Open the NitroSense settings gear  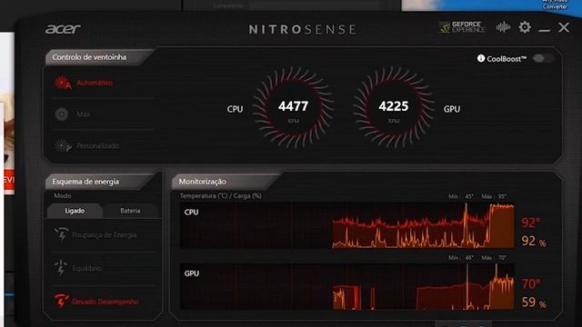525,27
